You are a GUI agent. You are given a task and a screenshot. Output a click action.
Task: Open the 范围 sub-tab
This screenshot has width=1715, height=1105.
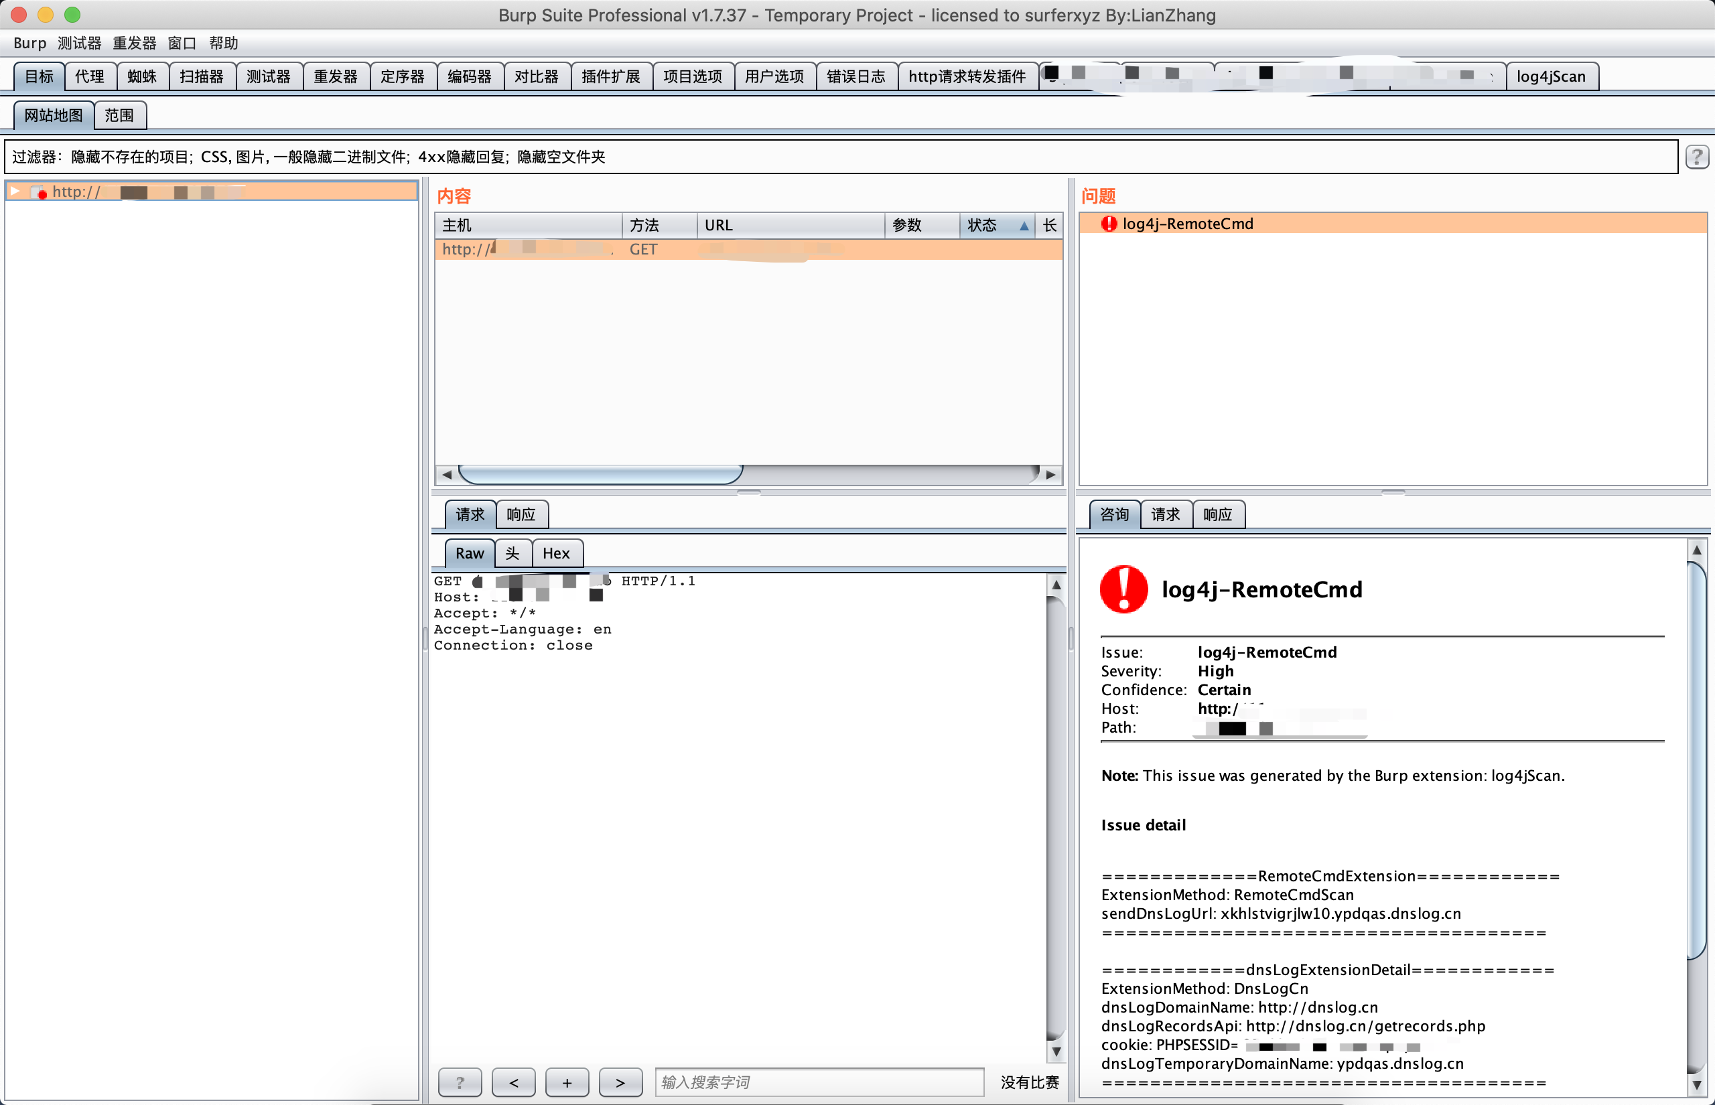click(119, 115)
